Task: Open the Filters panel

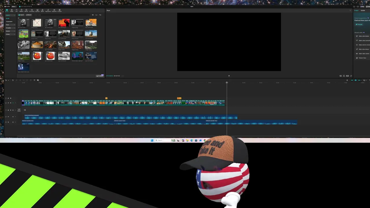Action: pos(42,10)
